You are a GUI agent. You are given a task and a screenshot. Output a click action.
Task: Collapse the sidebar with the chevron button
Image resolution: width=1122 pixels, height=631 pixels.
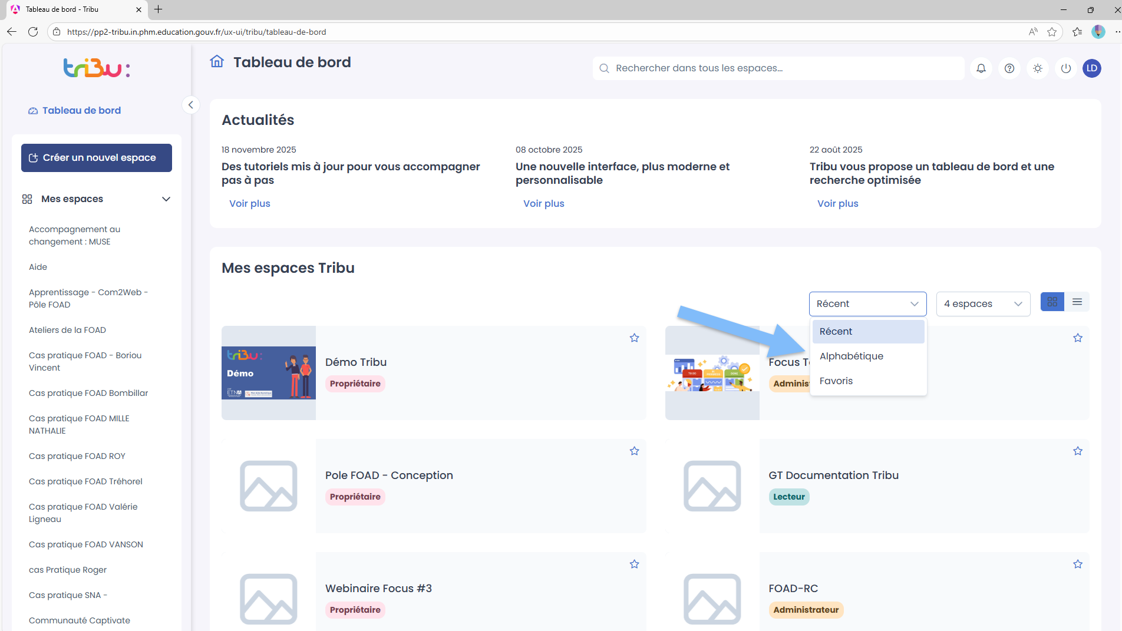[x=190, y=105]
